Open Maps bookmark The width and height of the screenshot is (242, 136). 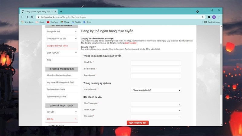(65, 22)
